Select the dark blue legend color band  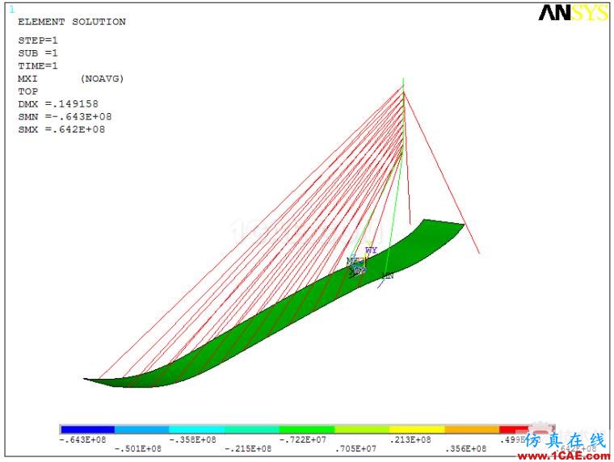pos(88,430)
